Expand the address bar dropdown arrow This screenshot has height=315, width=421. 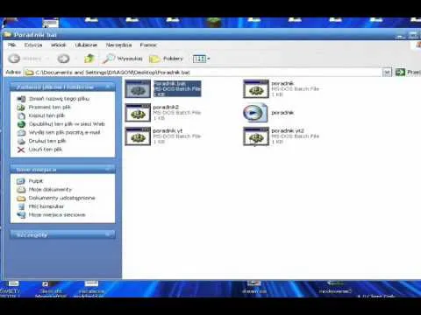(x=387, y=72)
